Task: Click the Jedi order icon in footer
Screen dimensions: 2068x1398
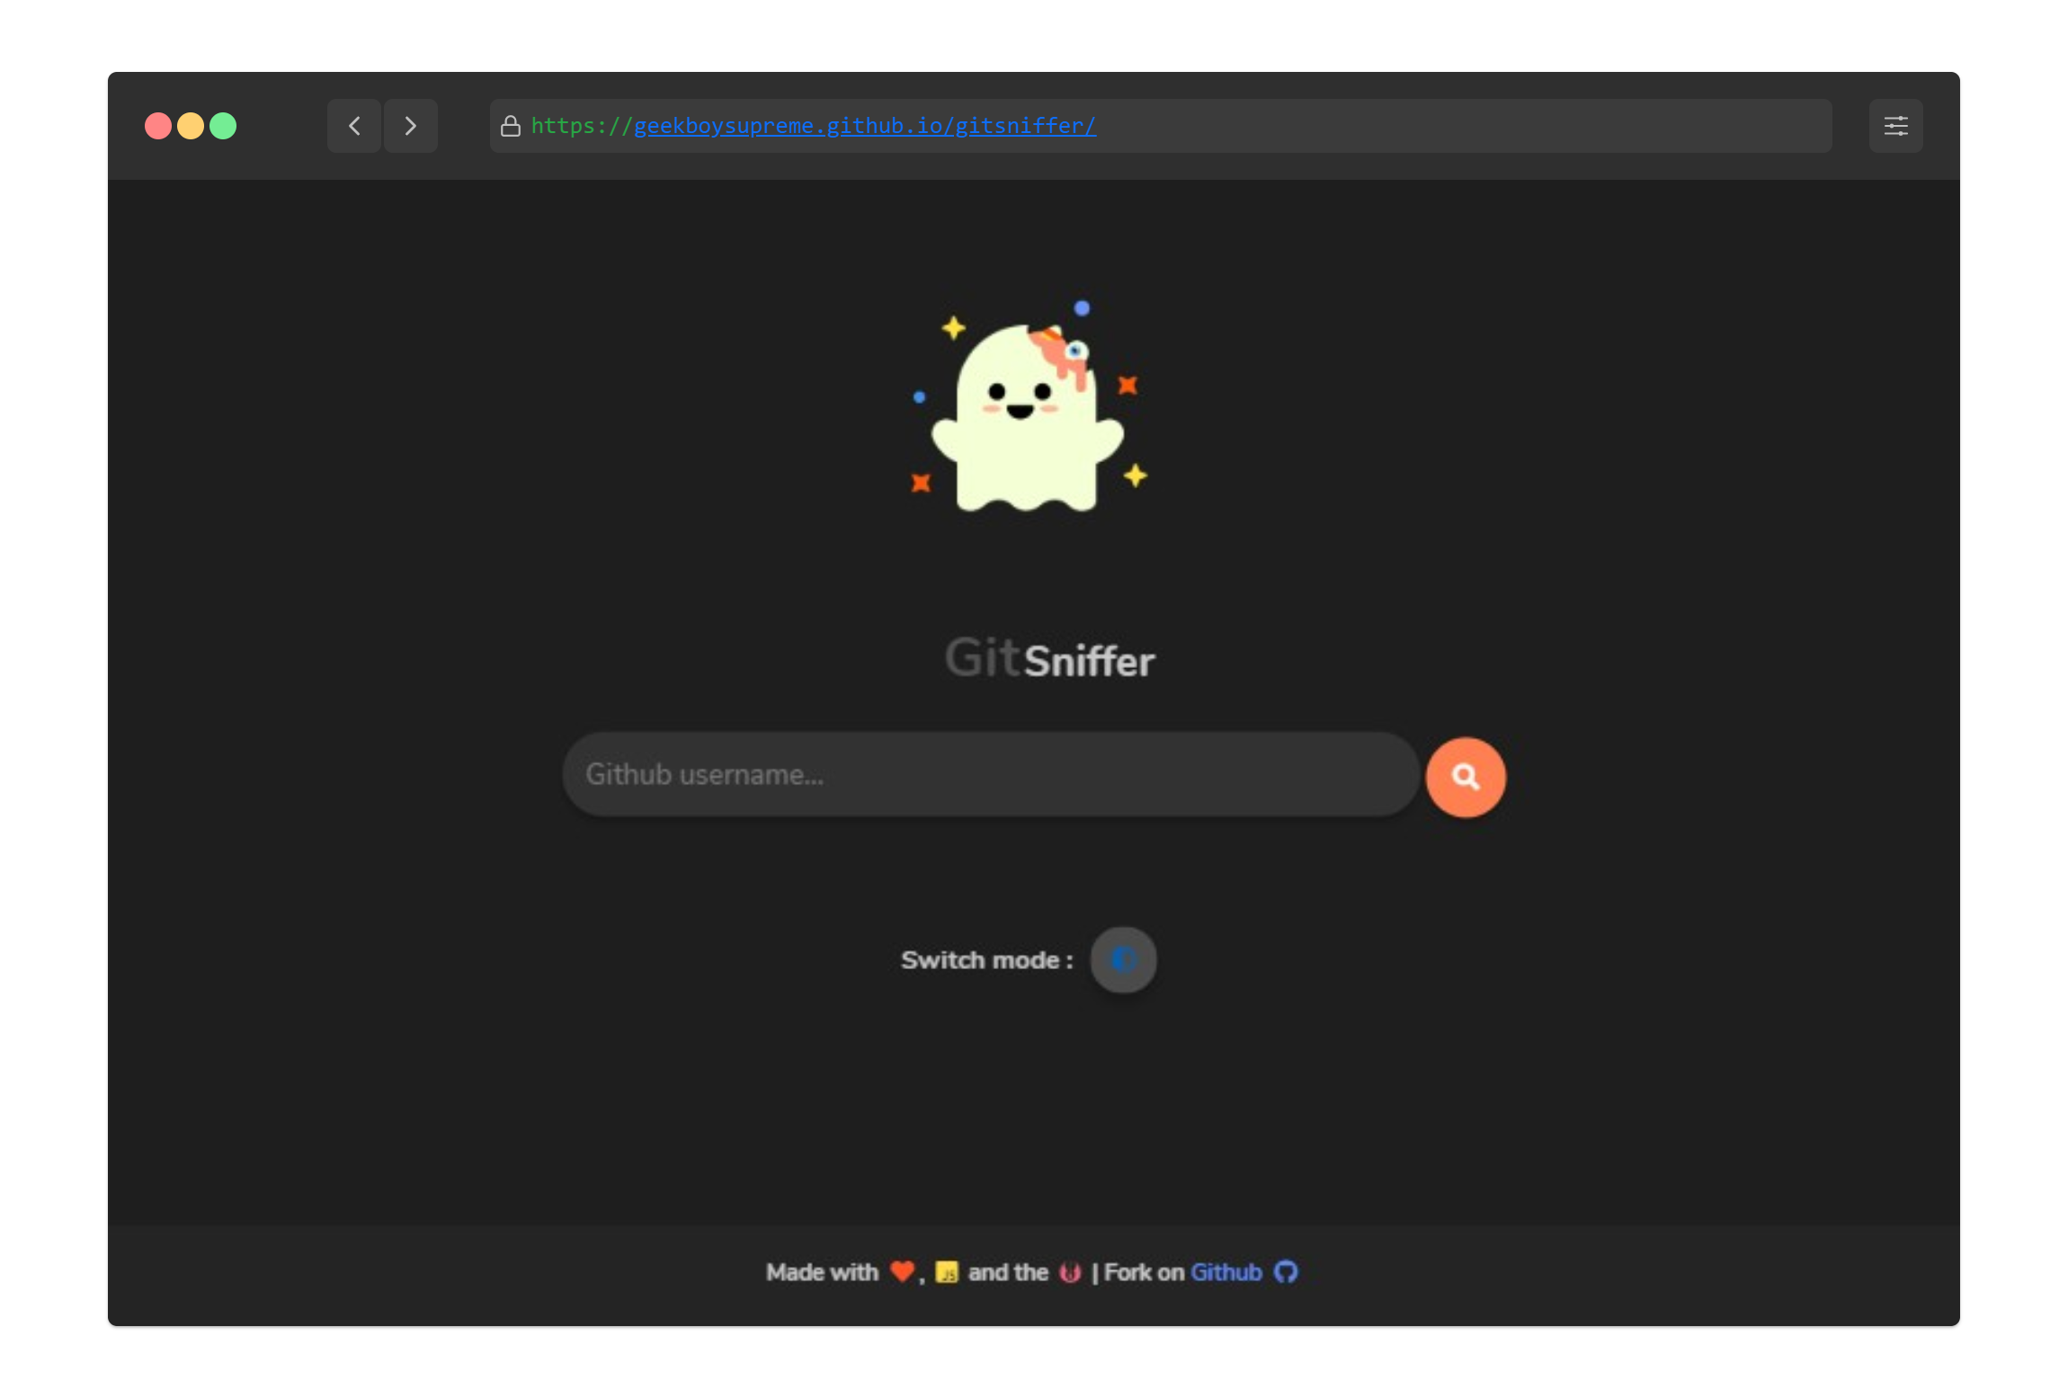Action: coord(1069,1272)
